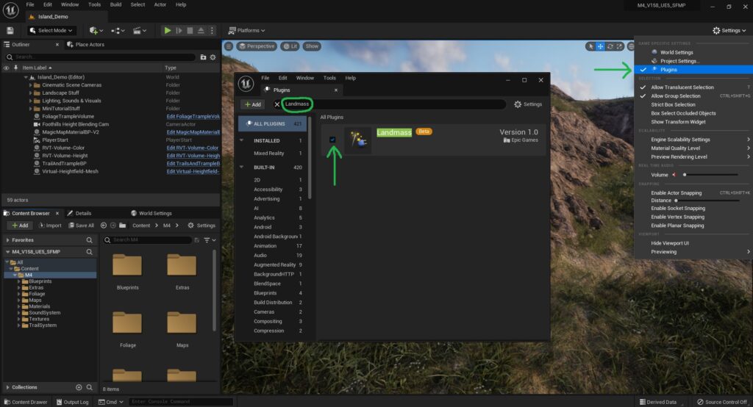Click the Favorites search magnifier icon
The height and width of the screenshot is (407, 753).
tap(89, 240)
